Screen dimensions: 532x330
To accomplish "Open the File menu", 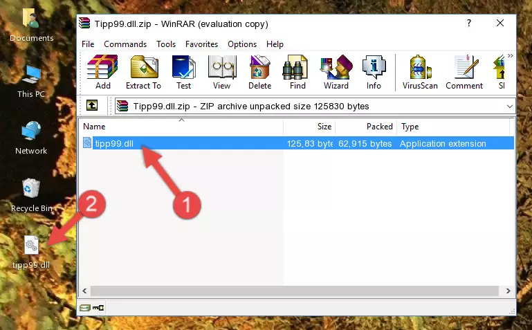I will tap(88, 44).
